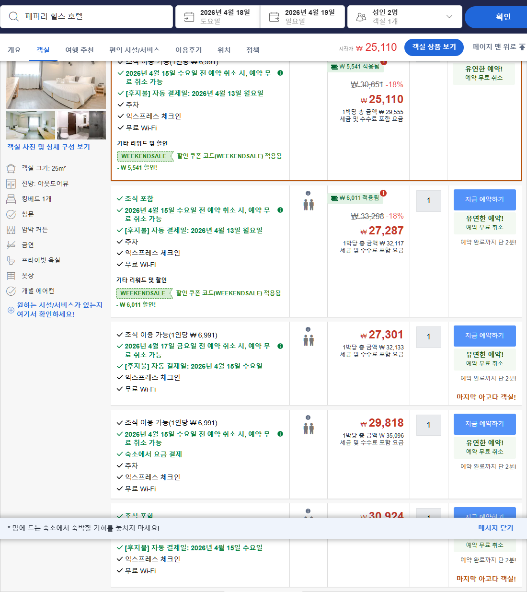Click info icon for 조식 포함 offer cancellation
Image resolution: width=527 pixels, height=592 pixels.
coord(280,210)
